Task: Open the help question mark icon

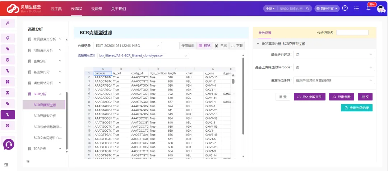Action: (x=345, y=8)
